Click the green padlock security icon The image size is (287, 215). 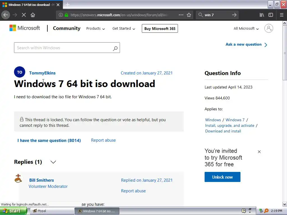[66, 15]
